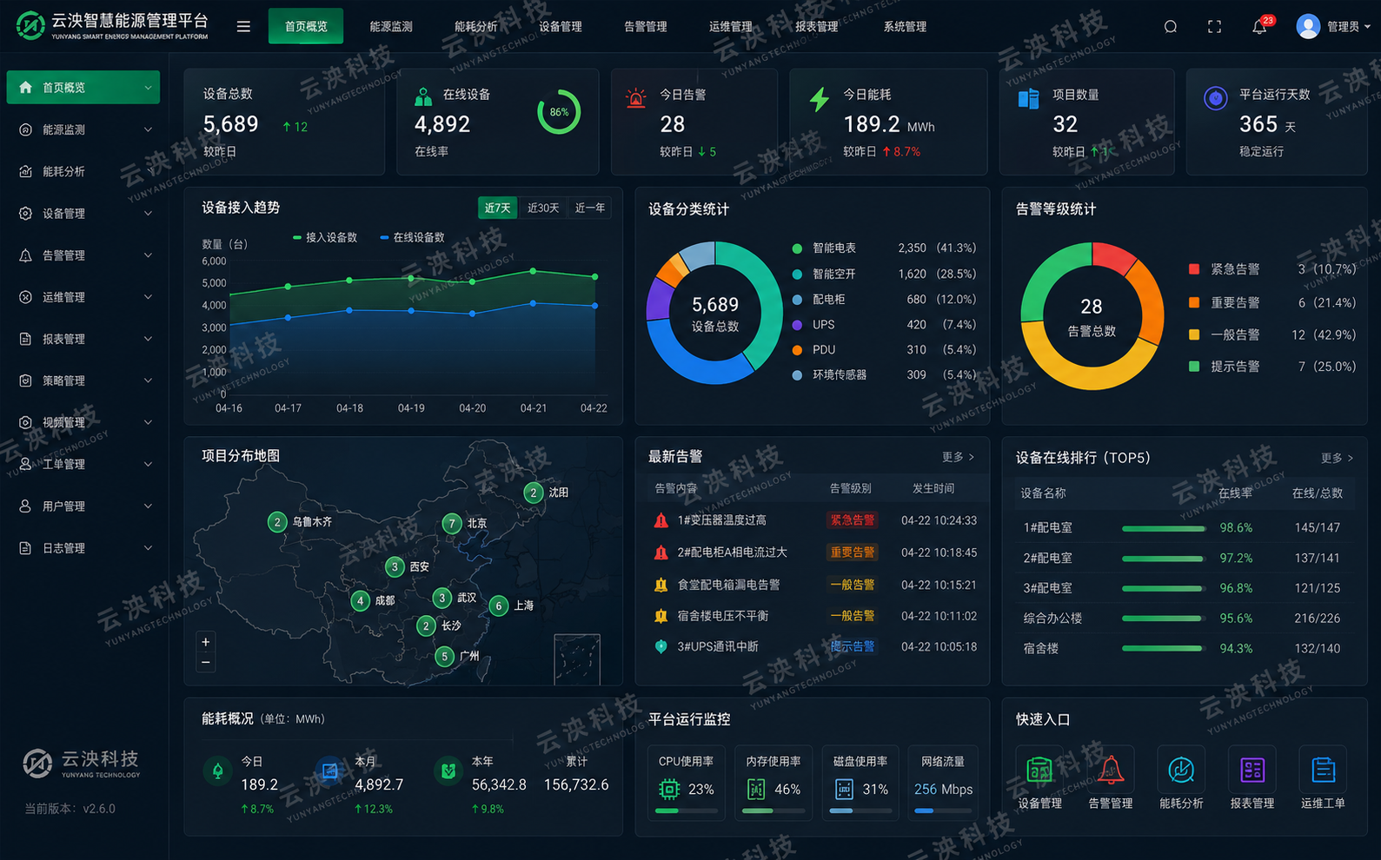Click 更多 link in 最新告警 panel
The height and width of the screenshot is (860, 1381).
coord(958,457)
